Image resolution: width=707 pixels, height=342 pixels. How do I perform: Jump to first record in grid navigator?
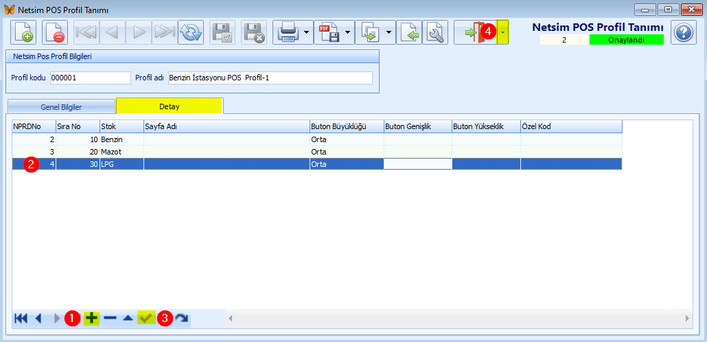[x=21, y=318]
